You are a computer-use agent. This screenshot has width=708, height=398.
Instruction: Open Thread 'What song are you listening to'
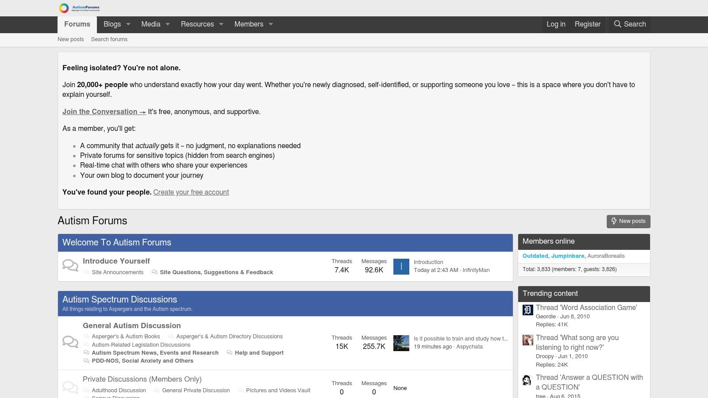577,343
